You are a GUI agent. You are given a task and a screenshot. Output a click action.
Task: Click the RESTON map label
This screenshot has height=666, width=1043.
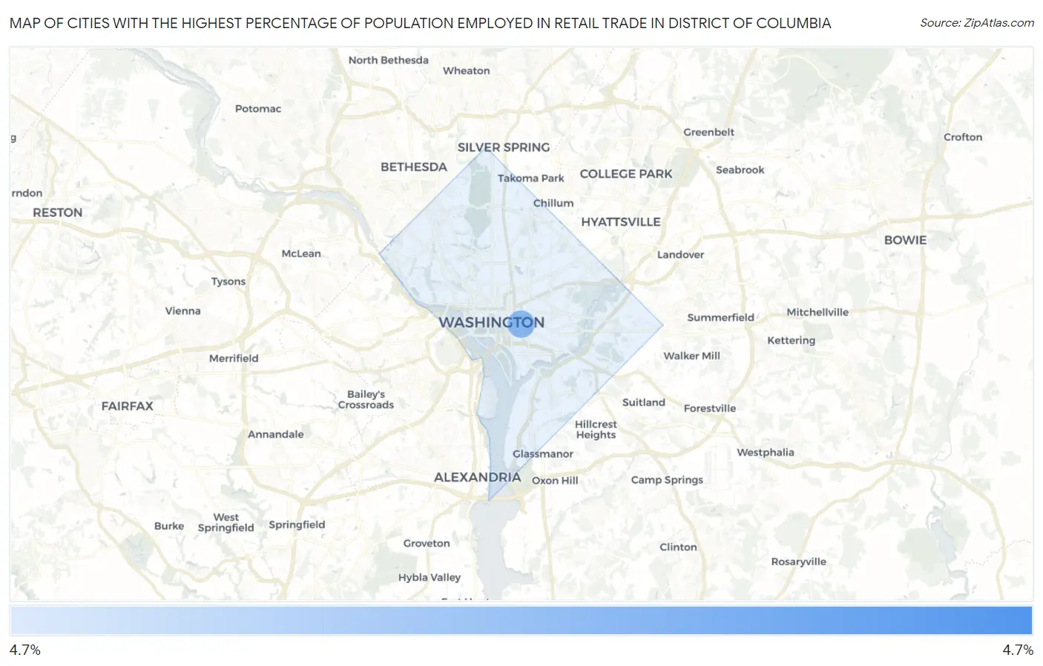pyautogui.click(x=58, y=213)
